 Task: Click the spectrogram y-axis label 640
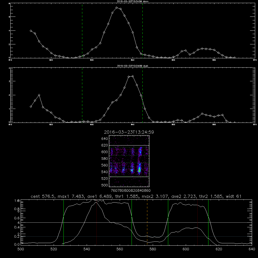tap(105, 139)
